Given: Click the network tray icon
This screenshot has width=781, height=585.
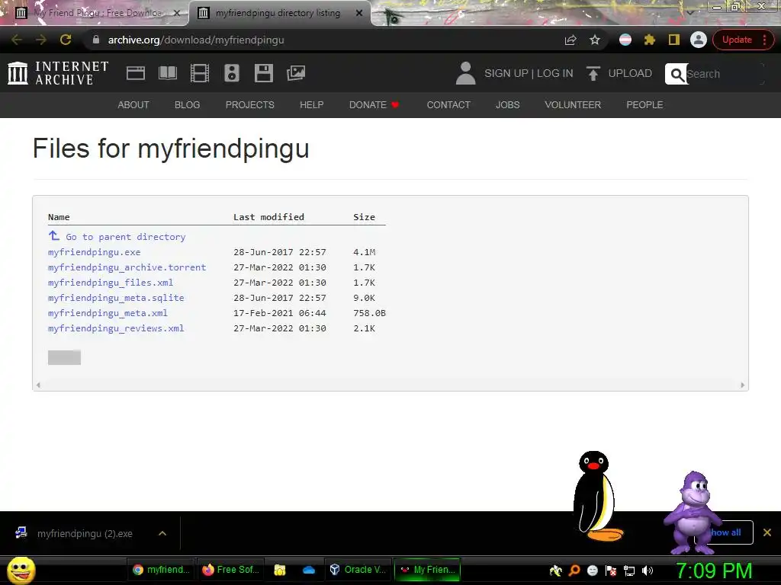Looking at the screenshot, I should [x=629, y=571].
